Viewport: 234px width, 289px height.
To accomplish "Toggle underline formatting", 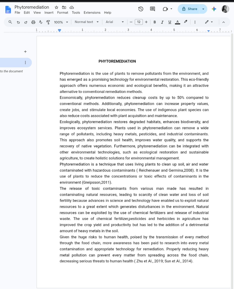I will click(x=170, y=22).
